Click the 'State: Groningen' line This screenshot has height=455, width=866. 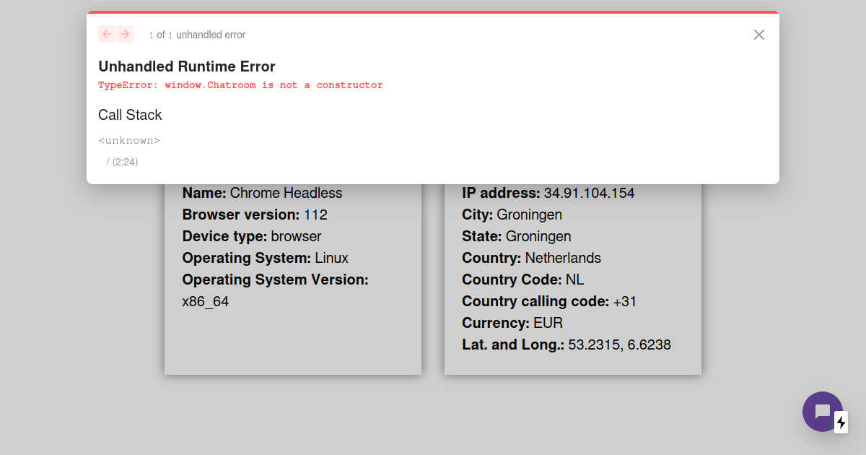(517, 236)
